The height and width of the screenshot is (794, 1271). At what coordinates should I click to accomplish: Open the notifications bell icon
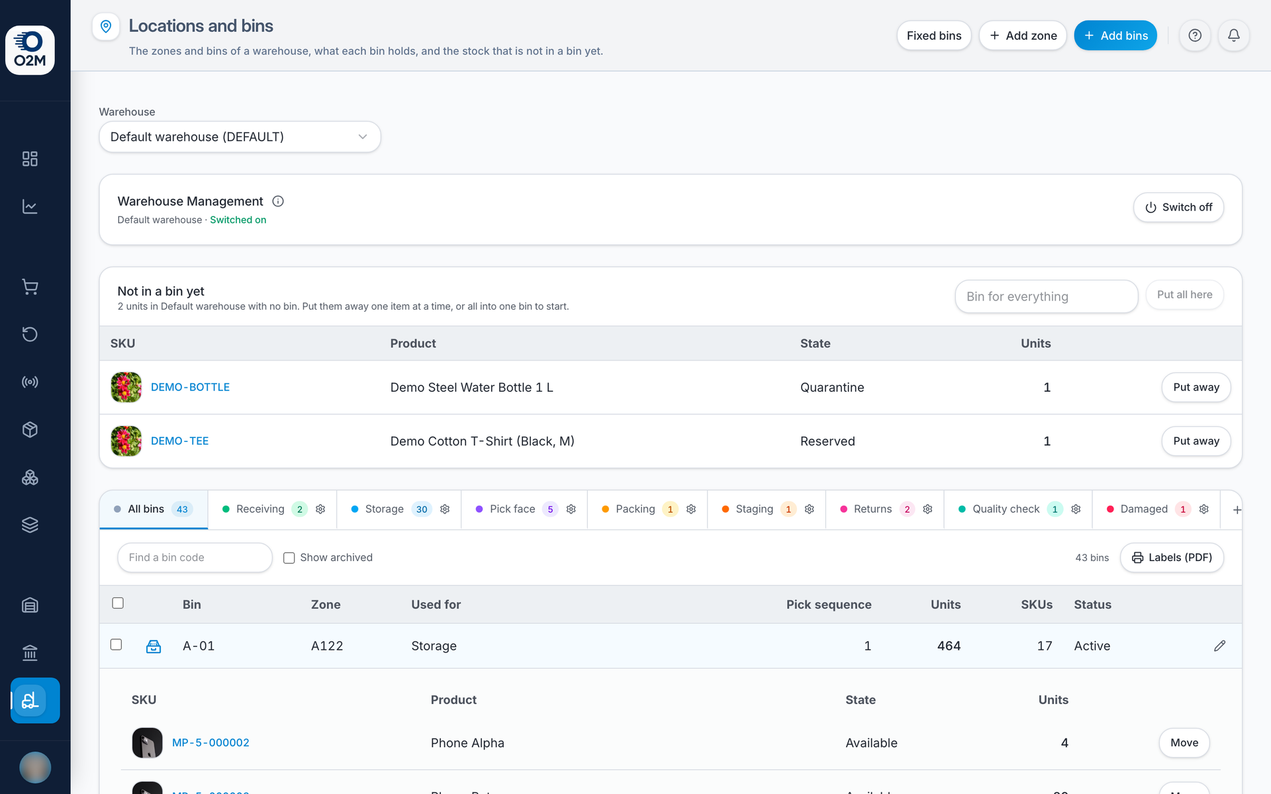tap(1234, 36)
